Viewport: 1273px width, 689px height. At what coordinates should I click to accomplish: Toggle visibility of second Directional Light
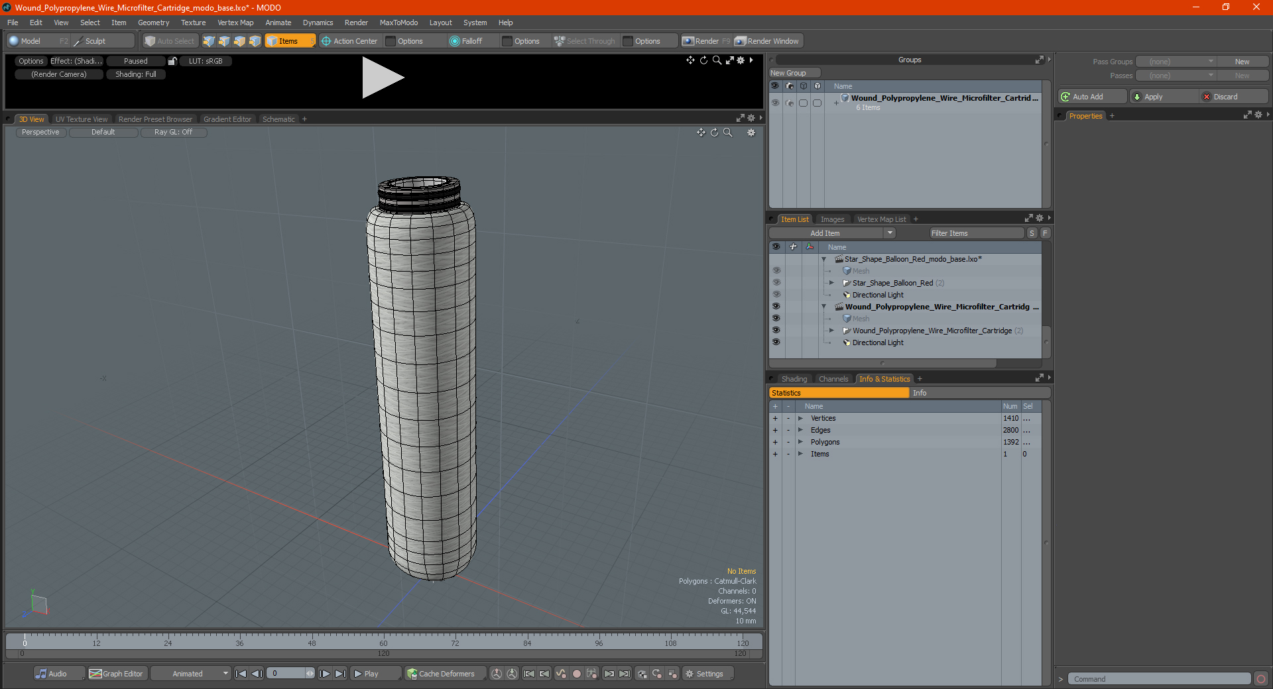776,343
